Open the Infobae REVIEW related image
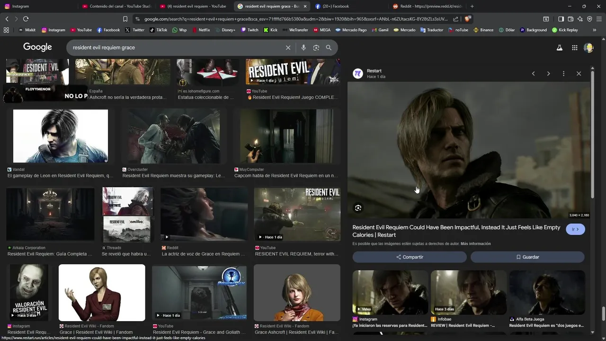This screenshot has width=606, height=341. point(469,293)
